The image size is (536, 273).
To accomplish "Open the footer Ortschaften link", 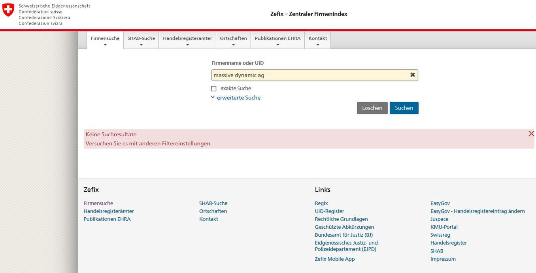I will pyautogui.click(x=213, y=211).
